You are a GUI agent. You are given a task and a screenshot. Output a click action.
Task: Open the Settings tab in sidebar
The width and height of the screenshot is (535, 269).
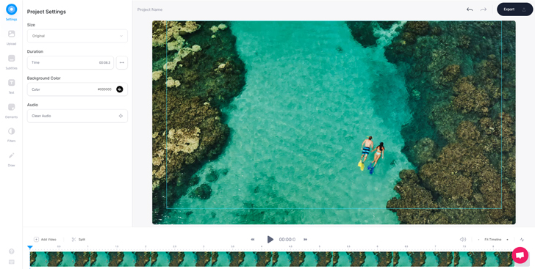[11, 12]
